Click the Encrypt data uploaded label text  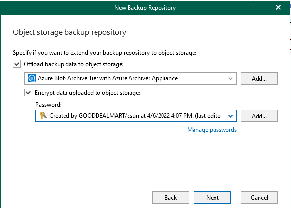coord(88,93)
